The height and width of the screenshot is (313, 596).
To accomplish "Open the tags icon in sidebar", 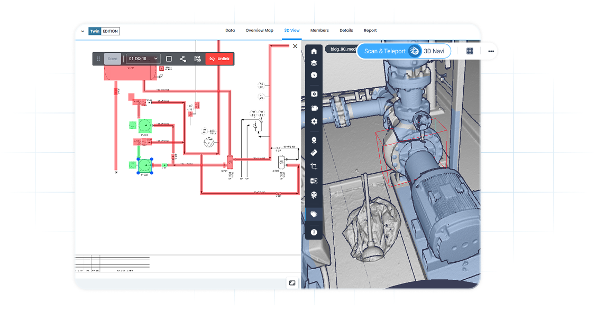I will point(314,214).
